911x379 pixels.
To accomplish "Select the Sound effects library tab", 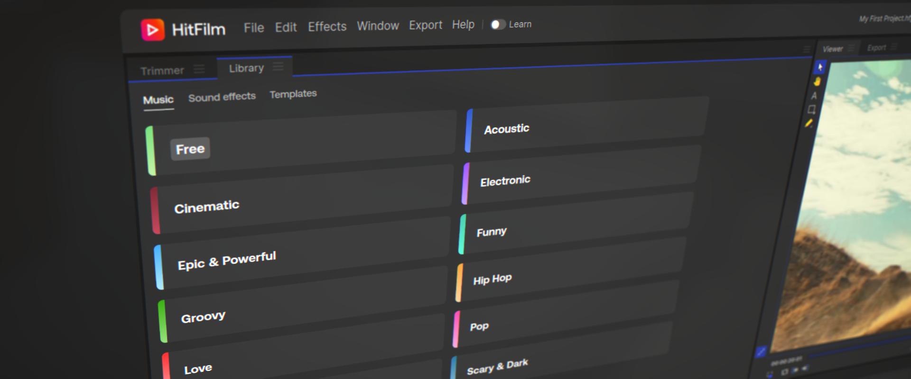I will (222, 97).
